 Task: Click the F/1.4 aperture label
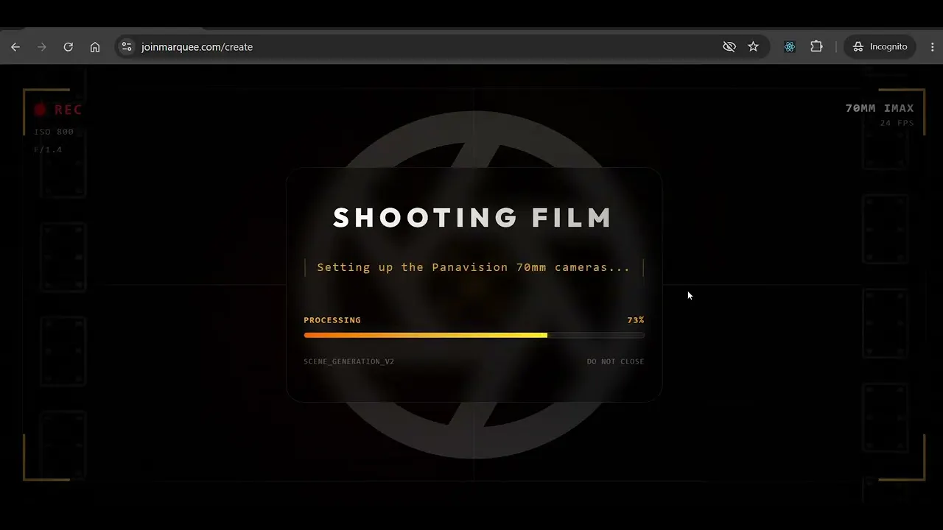48,149
